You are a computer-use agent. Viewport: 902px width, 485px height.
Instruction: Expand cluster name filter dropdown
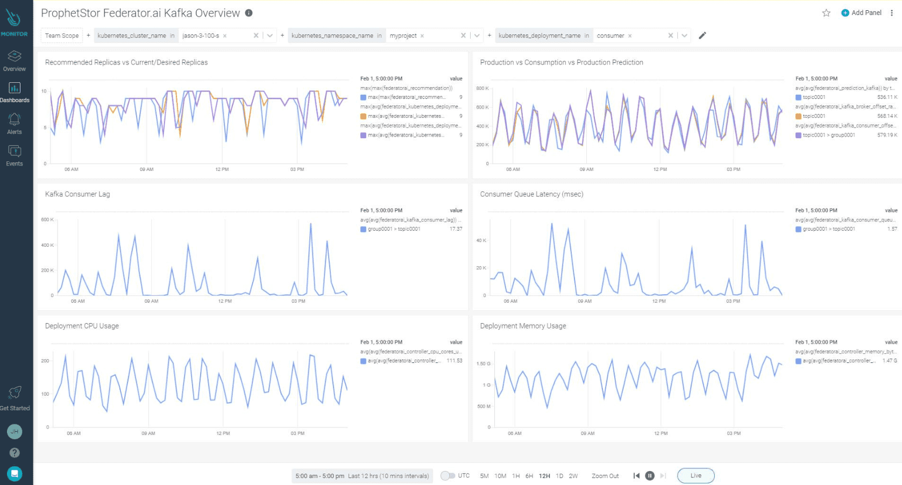[x=270, y=35]
